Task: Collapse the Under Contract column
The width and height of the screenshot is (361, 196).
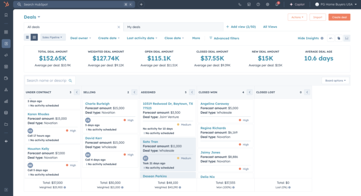Action: pos(77,92)
